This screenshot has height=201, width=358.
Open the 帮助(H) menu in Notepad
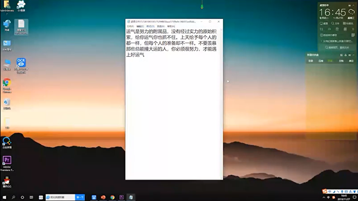(171, 27)
